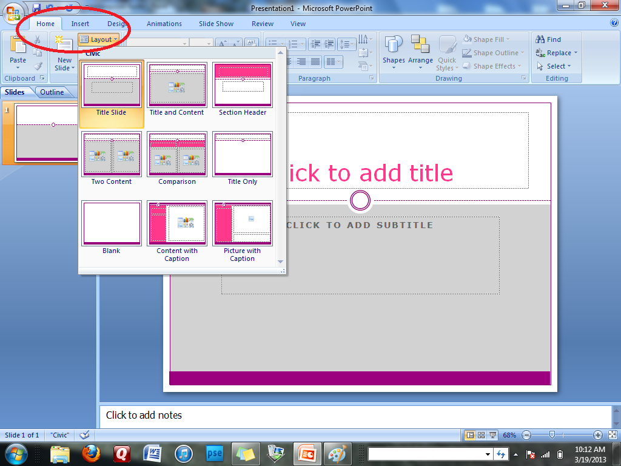The width and height of the screenshot is (621, 466).
Task: Open the Shape Outline dropdown
Action: pyautogui.click(x=493, y=53)
